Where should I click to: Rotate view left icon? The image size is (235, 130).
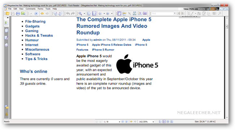[x=55, y=13]
